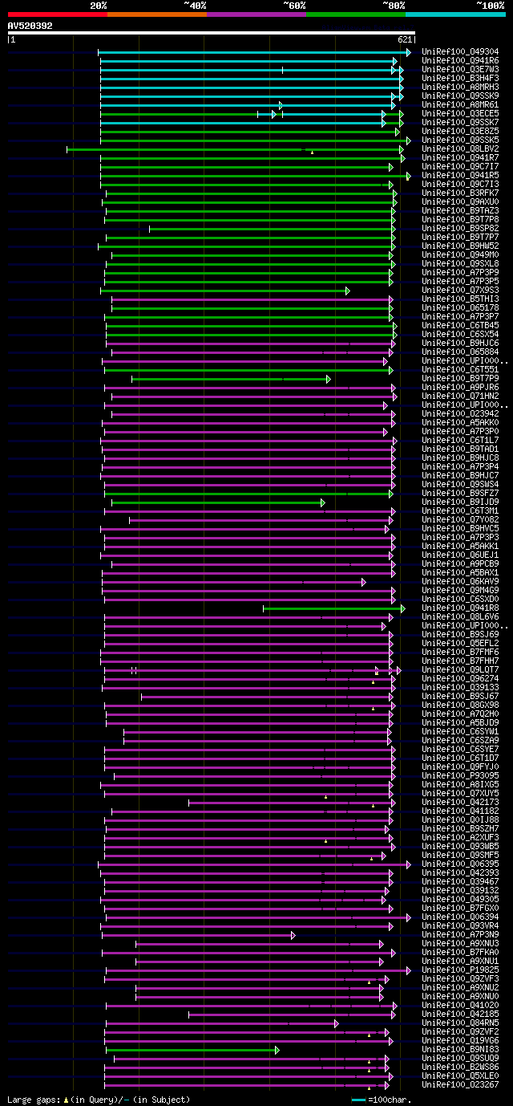Select hit label UniRef100_Q7Y082
513x1106 pixels.
[x=460, y=520]
